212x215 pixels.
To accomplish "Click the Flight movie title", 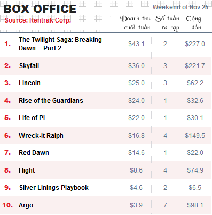I will [x=27, y=170].
